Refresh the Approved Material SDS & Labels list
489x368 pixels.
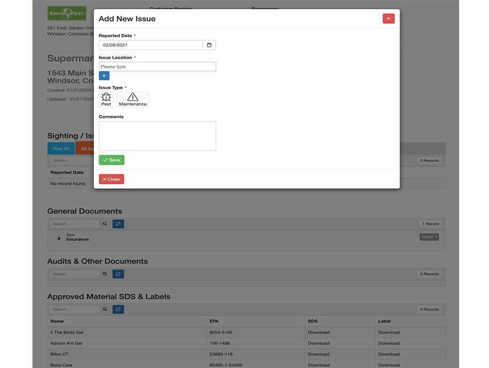coord(118,309)
